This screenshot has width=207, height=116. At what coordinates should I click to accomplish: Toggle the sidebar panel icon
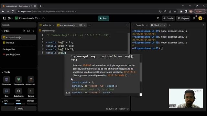(4, 18)
